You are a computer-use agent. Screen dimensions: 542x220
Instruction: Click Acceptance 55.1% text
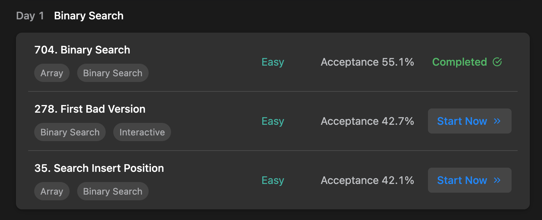367,62
